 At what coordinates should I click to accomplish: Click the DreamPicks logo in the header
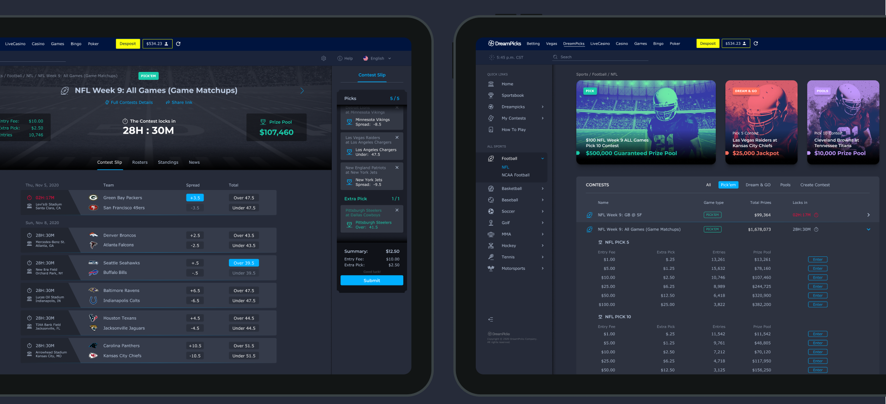tap(504, 43)
